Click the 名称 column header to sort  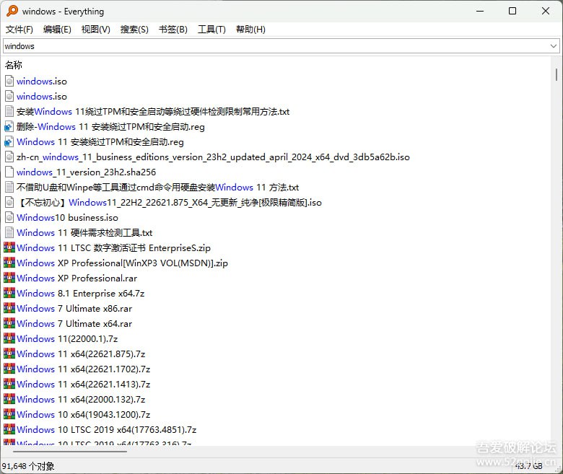click(14, 65)
